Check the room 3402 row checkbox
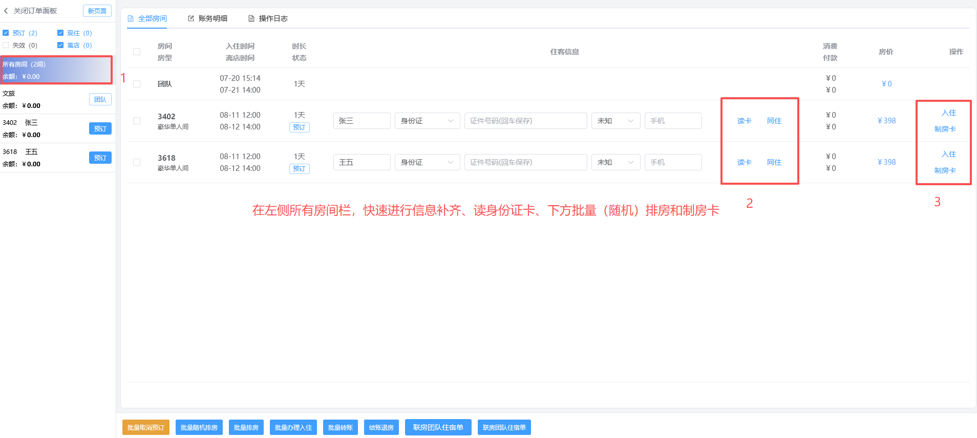The width and height of the screenshot is (977, 438). 137,121
